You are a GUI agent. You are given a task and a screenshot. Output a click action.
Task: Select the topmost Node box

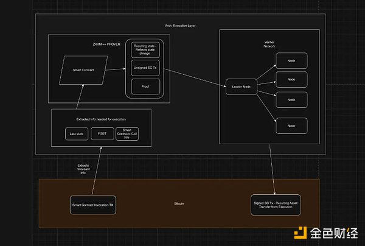pyautogui.click(x=291, y=61)
